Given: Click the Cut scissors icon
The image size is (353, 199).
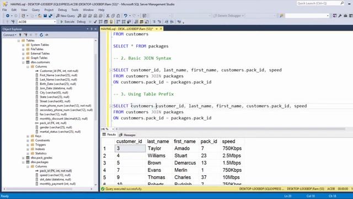Looking at the screenshot, I should 108,15.
